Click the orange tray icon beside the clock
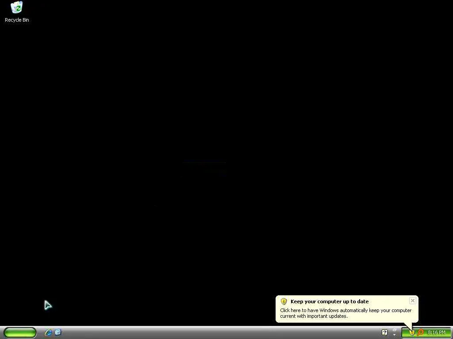 [x=420, y=332]
